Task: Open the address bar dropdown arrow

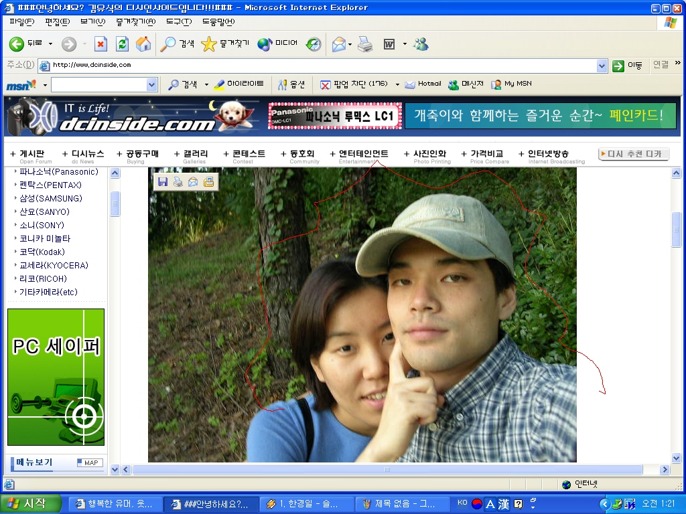Action: point(602,66)
